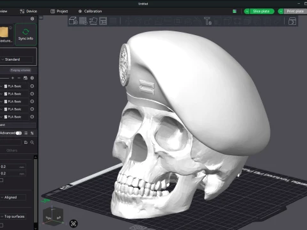The width and height of the screenshot is (307, 230).
Task: Click the info icon on bed plate thumbnail
Action: (10, 28)
